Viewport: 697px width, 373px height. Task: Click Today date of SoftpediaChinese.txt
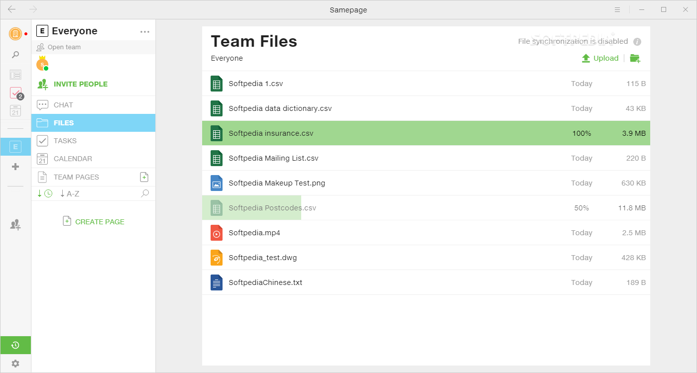(x=581, y=282)
